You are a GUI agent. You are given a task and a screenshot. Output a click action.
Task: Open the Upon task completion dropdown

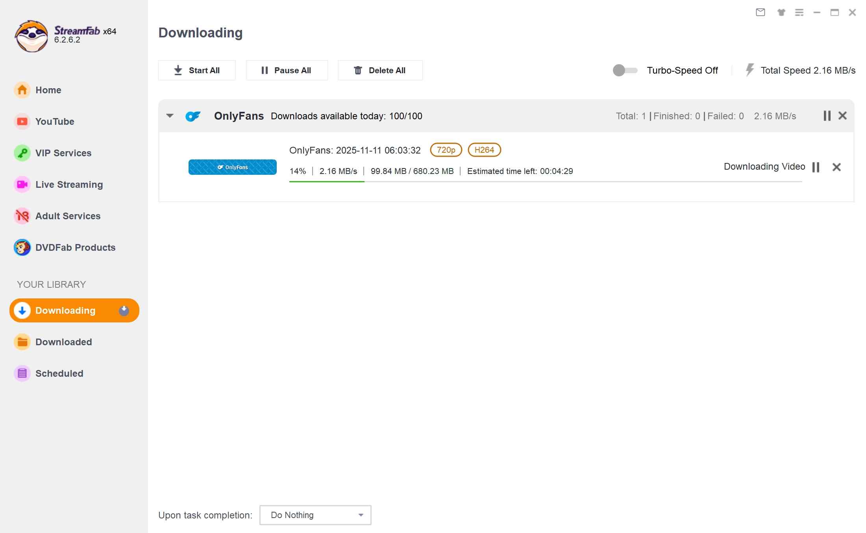[360, 514]
